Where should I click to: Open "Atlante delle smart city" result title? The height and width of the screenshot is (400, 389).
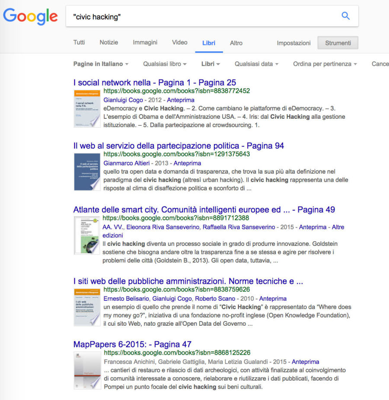click(x=204, y=210)
